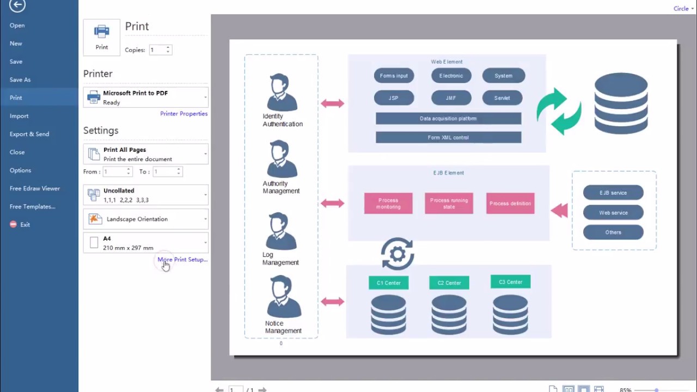Screen dimensions: 697x392
Task: Exit the application via red Exit item
Action: pyautogui.click(x=20, y=224)
